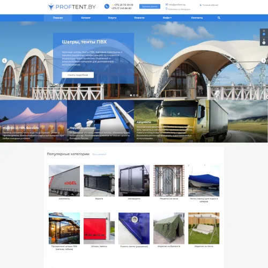268x268 pixels.
Task: Click the Весь каталог link
Action: pyautogui.click(x=99, y=154)
